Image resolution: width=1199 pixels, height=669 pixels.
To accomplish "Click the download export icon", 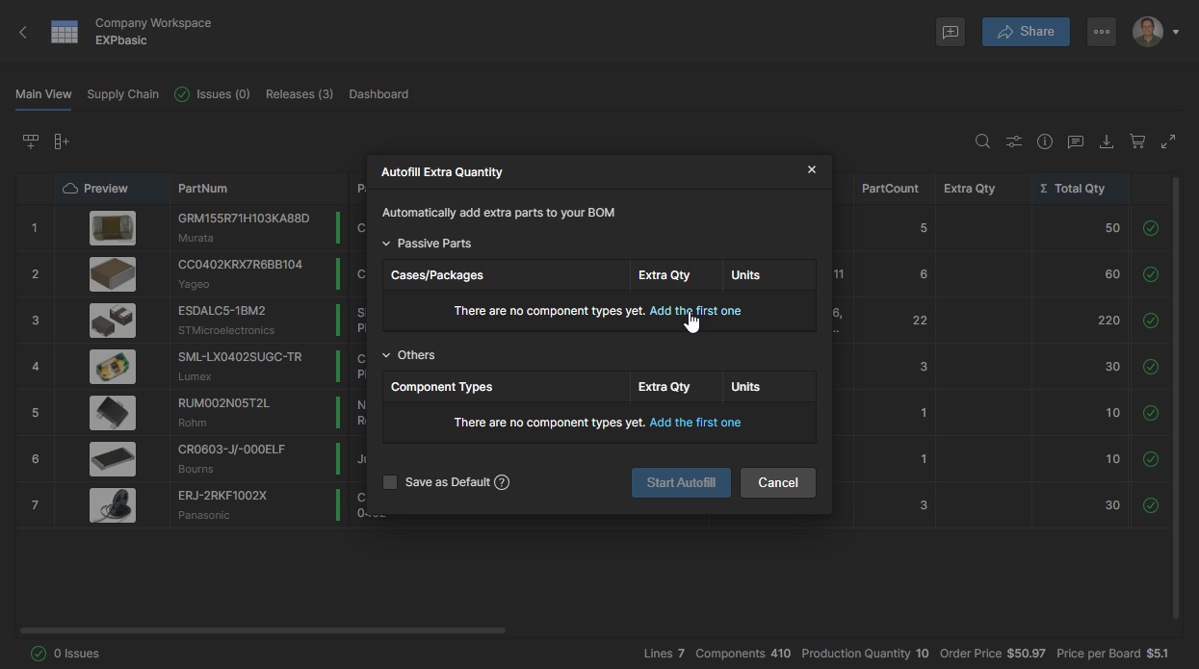I will pos(1107,142).
